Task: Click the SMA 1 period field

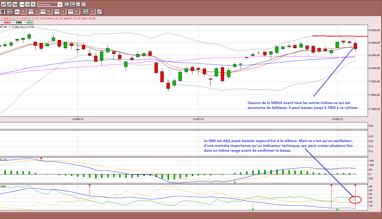Action: 63,11
